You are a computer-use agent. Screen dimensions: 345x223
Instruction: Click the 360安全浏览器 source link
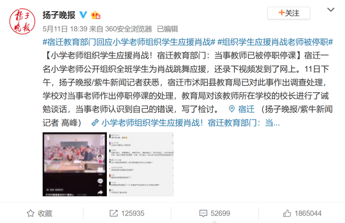tap(128, 29)
